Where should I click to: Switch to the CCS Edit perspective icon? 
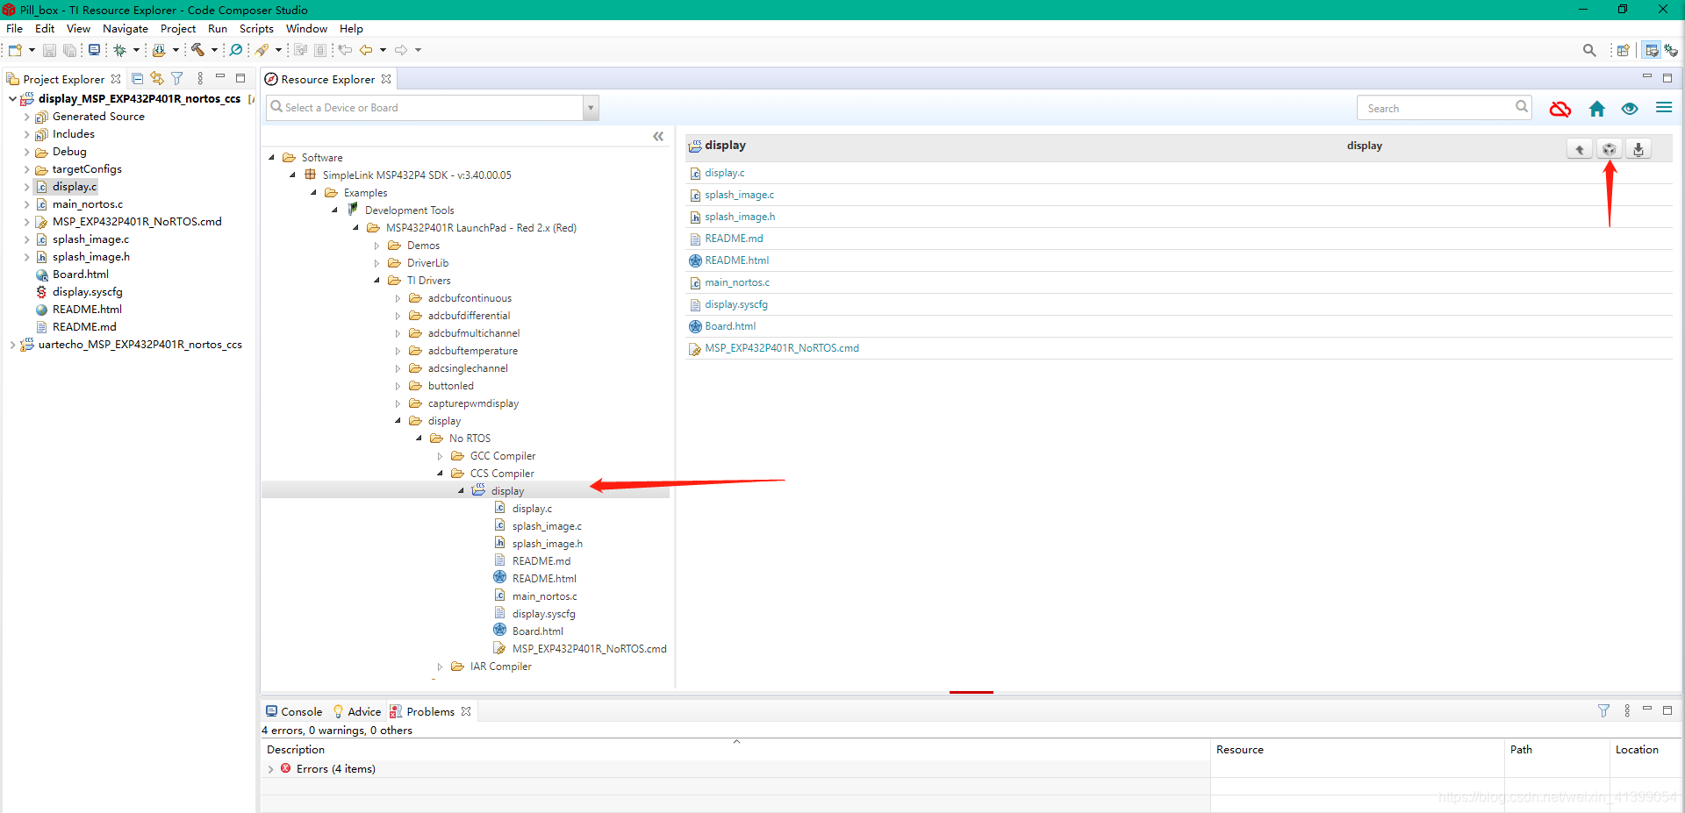click(1652, 50)
